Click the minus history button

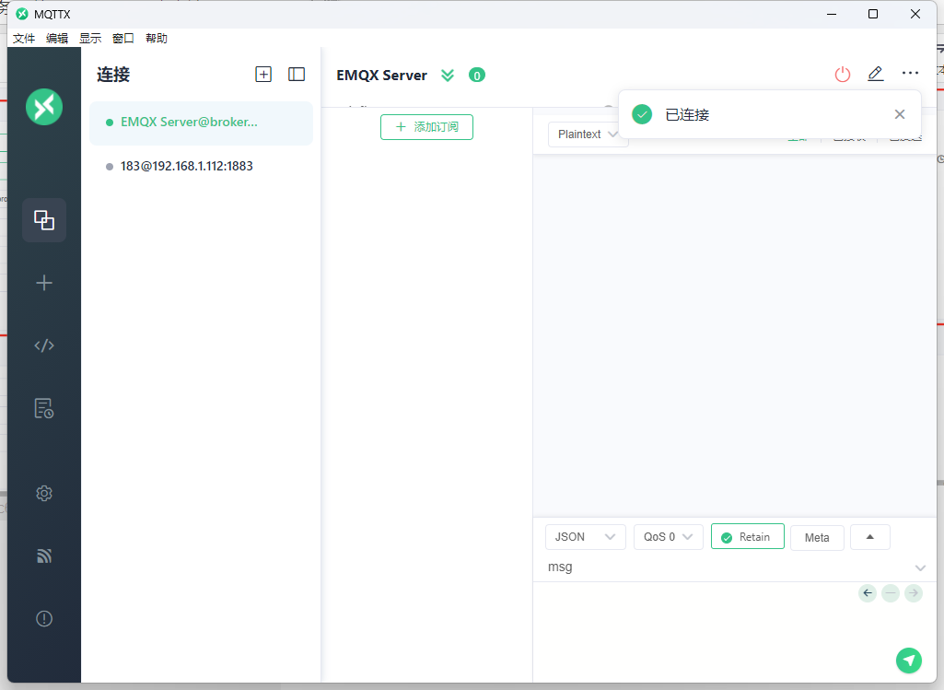pyautogui.click(x=891, y=593)
